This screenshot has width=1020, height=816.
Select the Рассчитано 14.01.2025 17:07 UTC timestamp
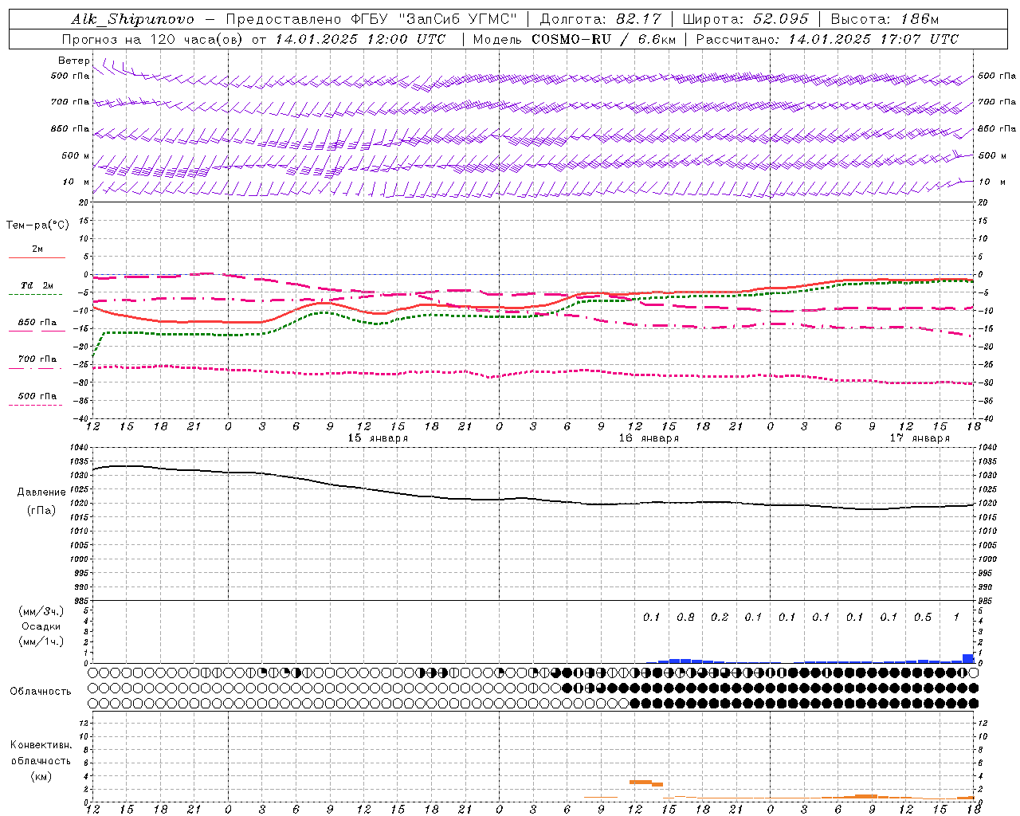pos(827,39)
